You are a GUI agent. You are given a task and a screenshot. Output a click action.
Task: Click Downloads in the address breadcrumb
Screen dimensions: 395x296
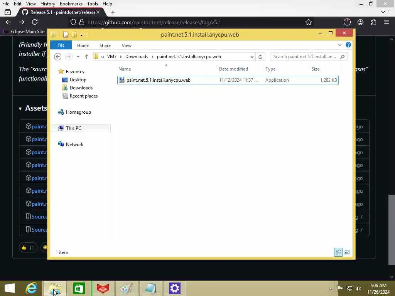[x=137, y=57]
